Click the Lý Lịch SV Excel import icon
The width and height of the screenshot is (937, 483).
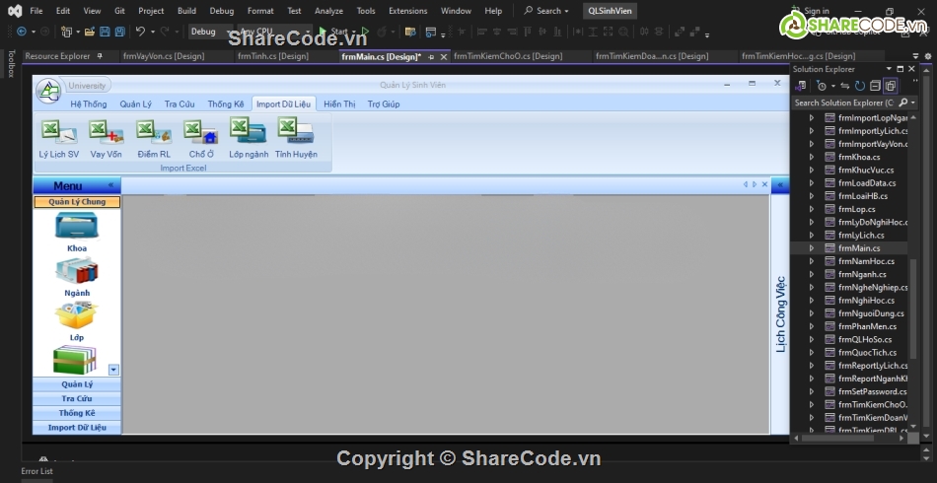point(59,132)
